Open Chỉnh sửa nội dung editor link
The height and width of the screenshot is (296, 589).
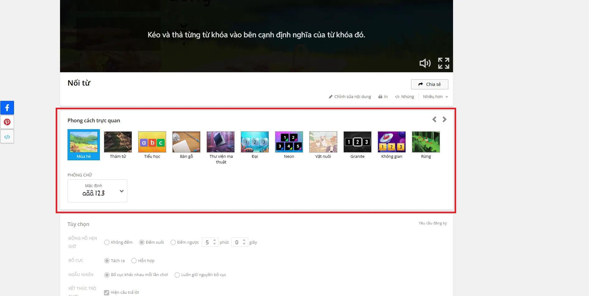350,97
